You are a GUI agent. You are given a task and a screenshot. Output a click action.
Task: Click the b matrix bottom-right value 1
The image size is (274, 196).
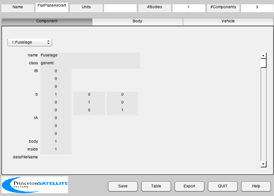(x=122, y=110)
